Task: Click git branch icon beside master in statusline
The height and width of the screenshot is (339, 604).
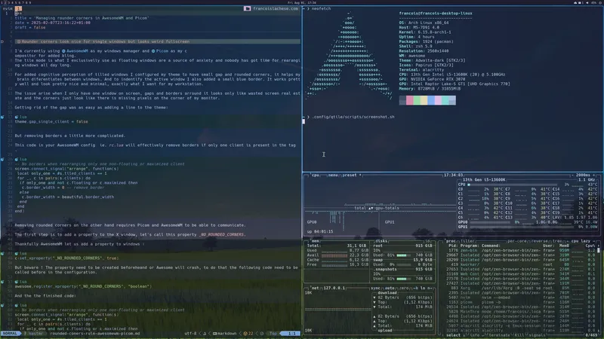Action: point(26,334)
